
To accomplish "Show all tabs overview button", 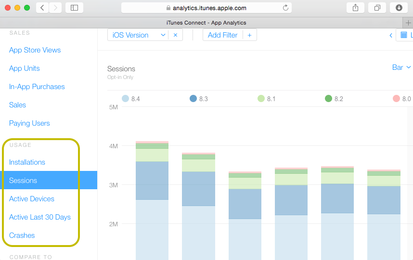I will coord(377,8).
